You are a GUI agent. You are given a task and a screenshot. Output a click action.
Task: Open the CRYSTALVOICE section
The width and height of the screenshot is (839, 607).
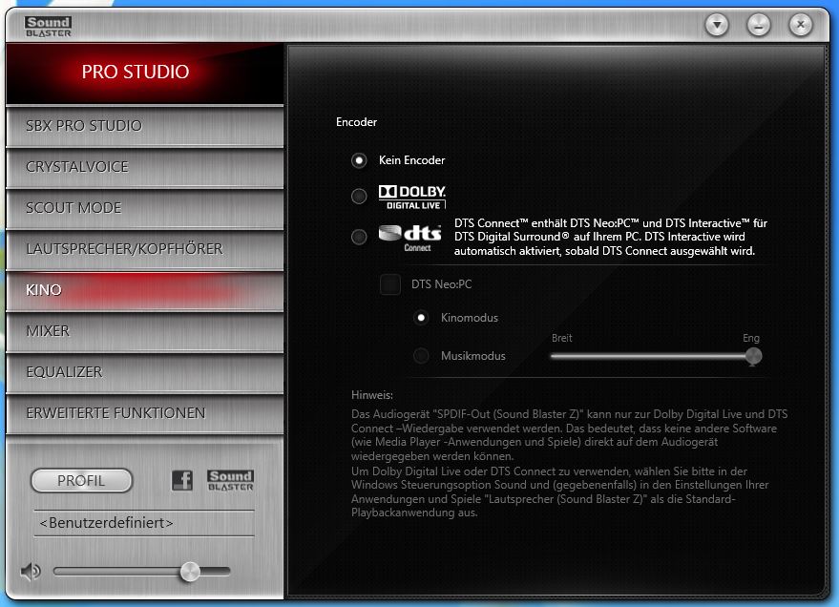(x=144, y=167)
